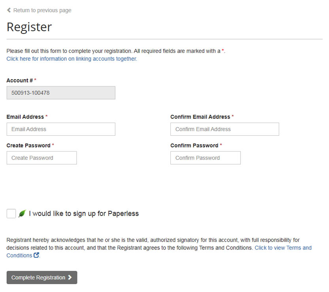Screen dimensions: 329x292
Task: Click the back chevron icon beside Return
Action: [x=9, y=10]
